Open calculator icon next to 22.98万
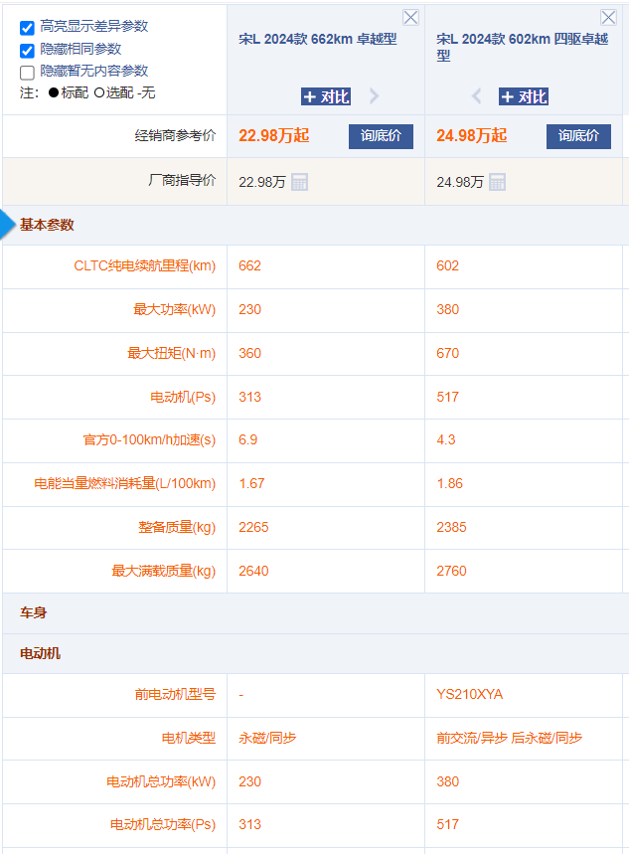 point(299,182)
